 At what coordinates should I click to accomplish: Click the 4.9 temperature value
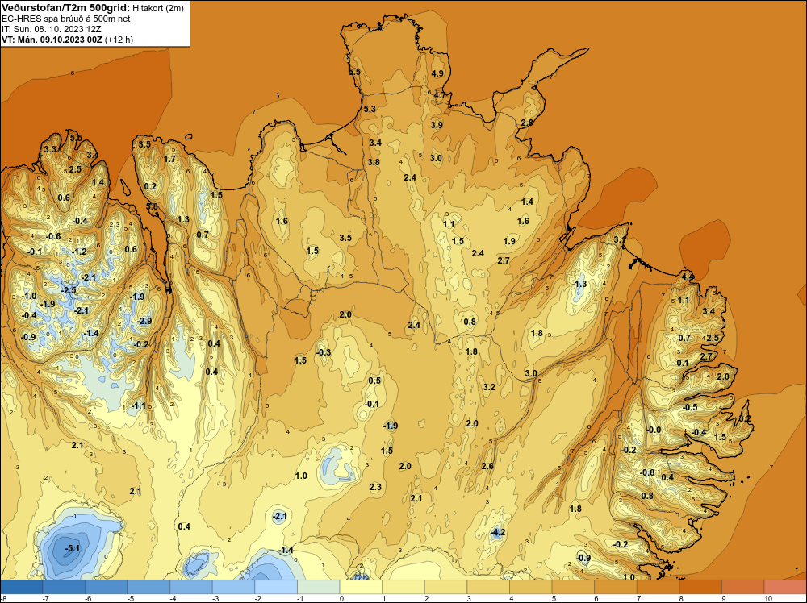click(437, 73)
